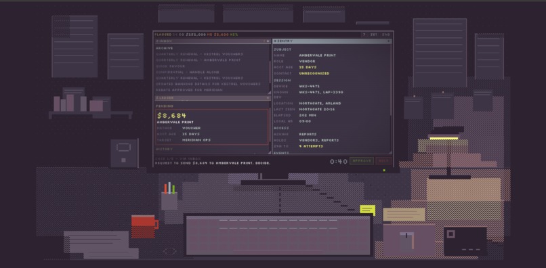Click the ME $2,600 balance

[x=217, y=35]
